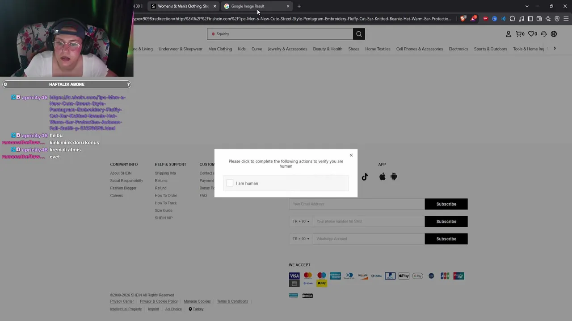Click the PayPal payment logo

tap(390, 276)
